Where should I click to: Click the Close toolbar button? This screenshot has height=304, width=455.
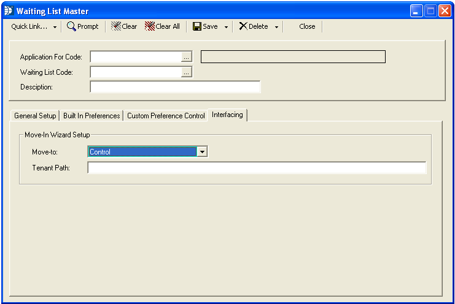307,26
